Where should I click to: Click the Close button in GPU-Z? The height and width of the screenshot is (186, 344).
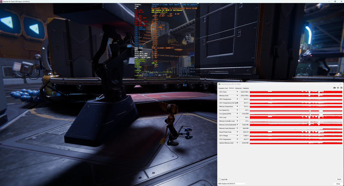pos(338,184)
